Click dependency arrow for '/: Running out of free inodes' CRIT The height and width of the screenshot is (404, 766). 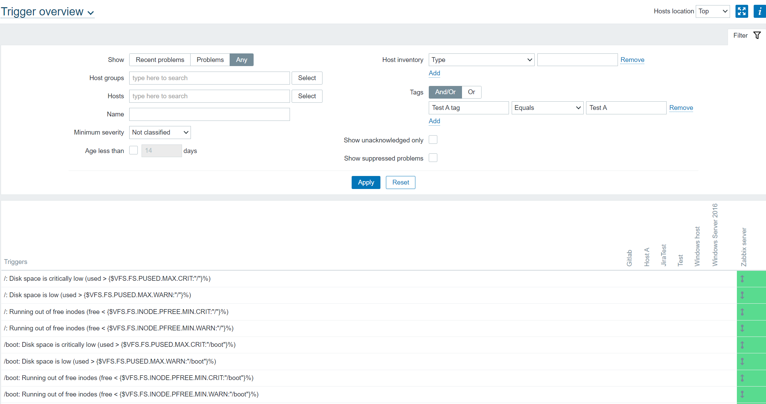(742, 312)
